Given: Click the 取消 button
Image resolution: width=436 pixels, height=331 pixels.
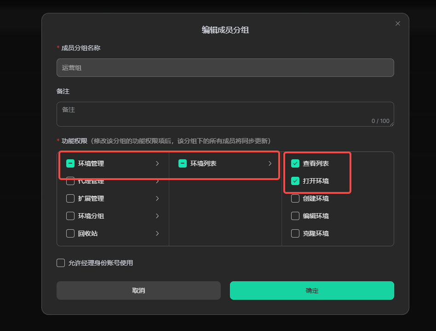Looking at the screenshot, I should [138, 290].
